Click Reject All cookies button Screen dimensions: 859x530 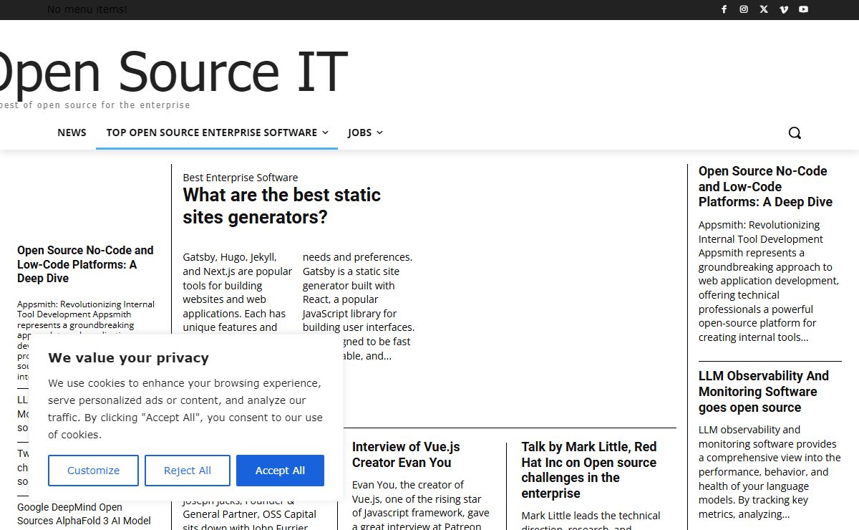tap(188, 471)
